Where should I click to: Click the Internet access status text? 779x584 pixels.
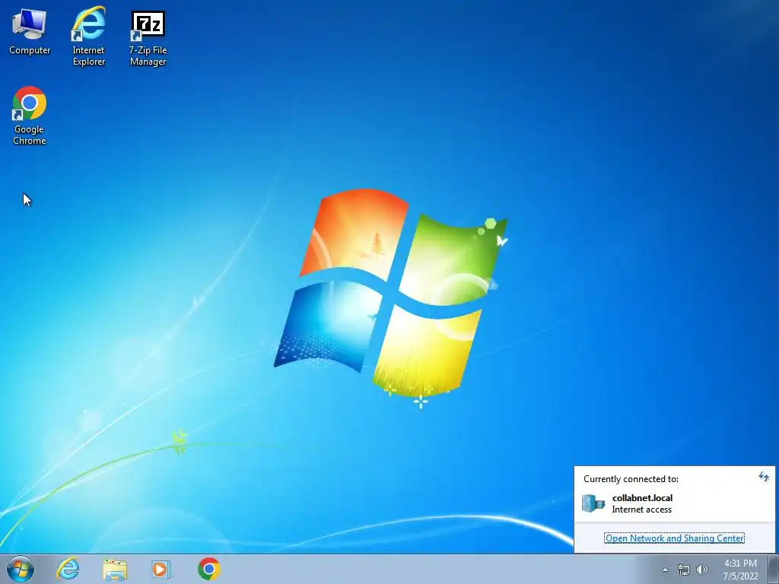(x=641, y=509)
